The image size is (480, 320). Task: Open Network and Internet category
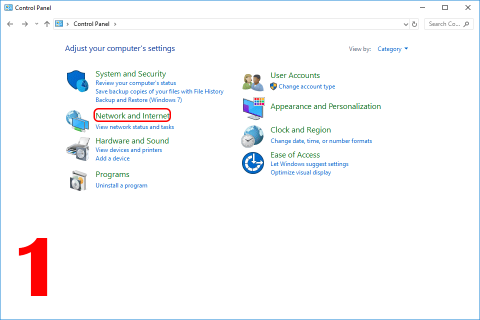click(132, 116)
